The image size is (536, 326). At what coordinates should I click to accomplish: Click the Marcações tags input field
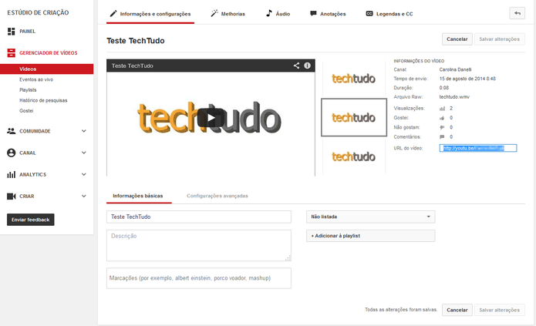(x=199, y=278)
